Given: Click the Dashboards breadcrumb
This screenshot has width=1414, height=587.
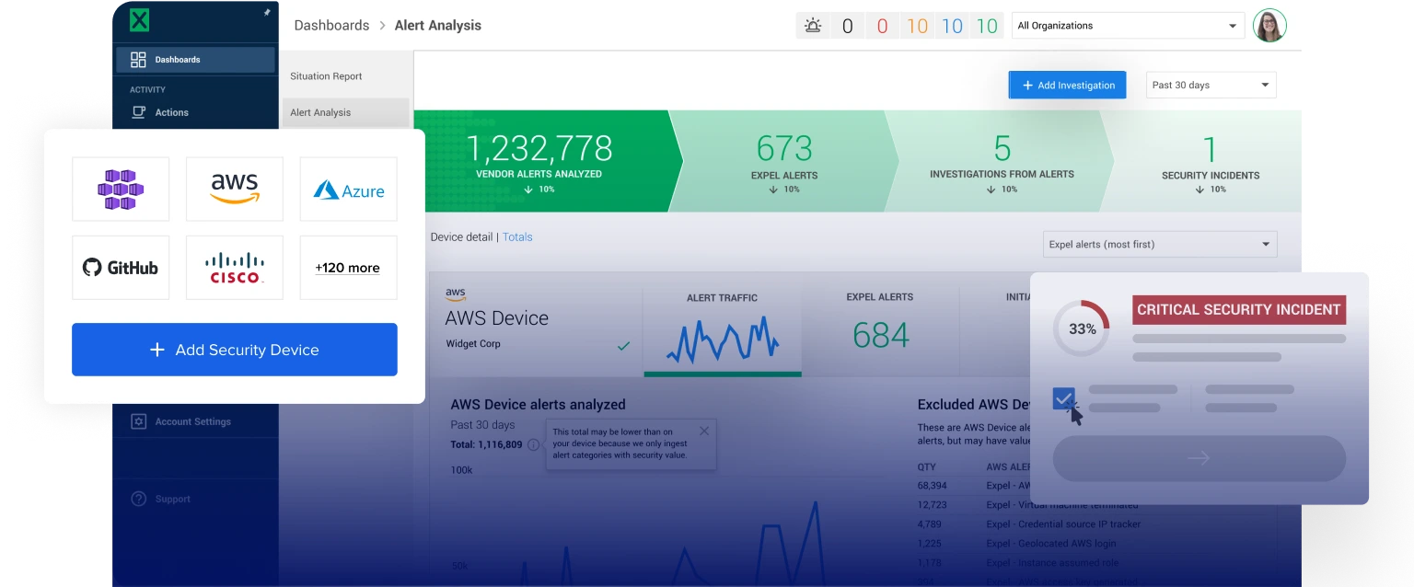Looking at the screenshot, I should 331,26.
